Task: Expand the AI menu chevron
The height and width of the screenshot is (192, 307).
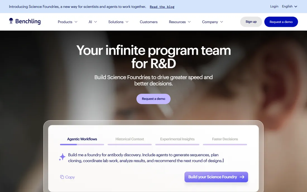Action: click(95, 22)
